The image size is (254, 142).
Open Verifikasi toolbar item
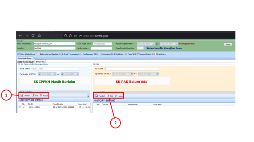[118, 54]
